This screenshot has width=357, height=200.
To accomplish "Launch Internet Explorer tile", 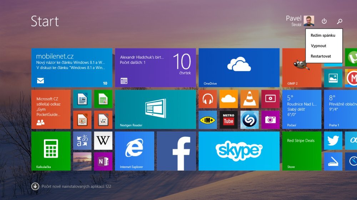I will 134,151.
